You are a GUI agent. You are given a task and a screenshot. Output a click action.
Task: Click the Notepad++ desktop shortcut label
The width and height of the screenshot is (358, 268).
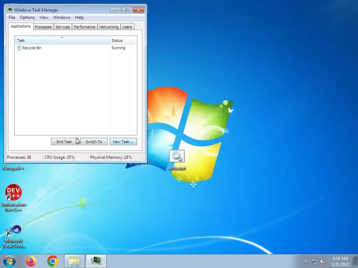click(14, 168)
